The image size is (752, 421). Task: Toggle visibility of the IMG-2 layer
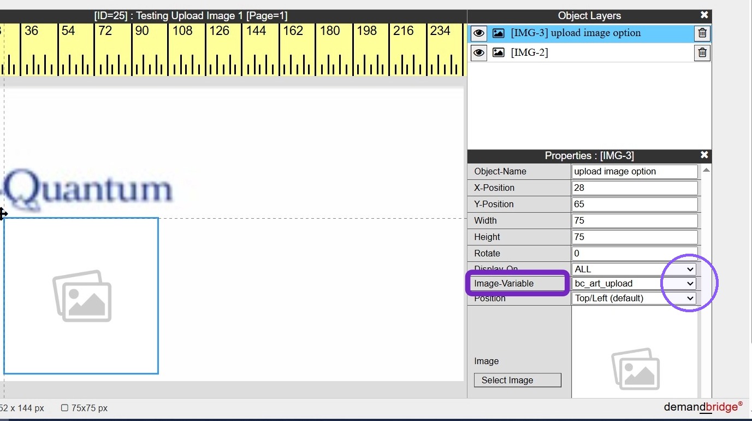479,53
